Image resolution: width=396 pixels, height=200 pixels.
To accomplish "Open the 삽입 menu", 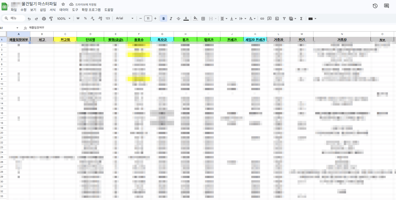I will 43,10.
